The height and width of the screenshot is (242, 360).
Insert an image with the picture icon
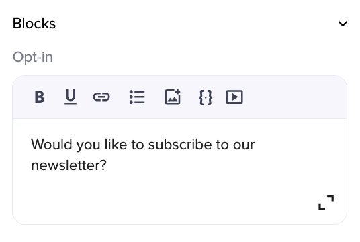click(173, 97)
